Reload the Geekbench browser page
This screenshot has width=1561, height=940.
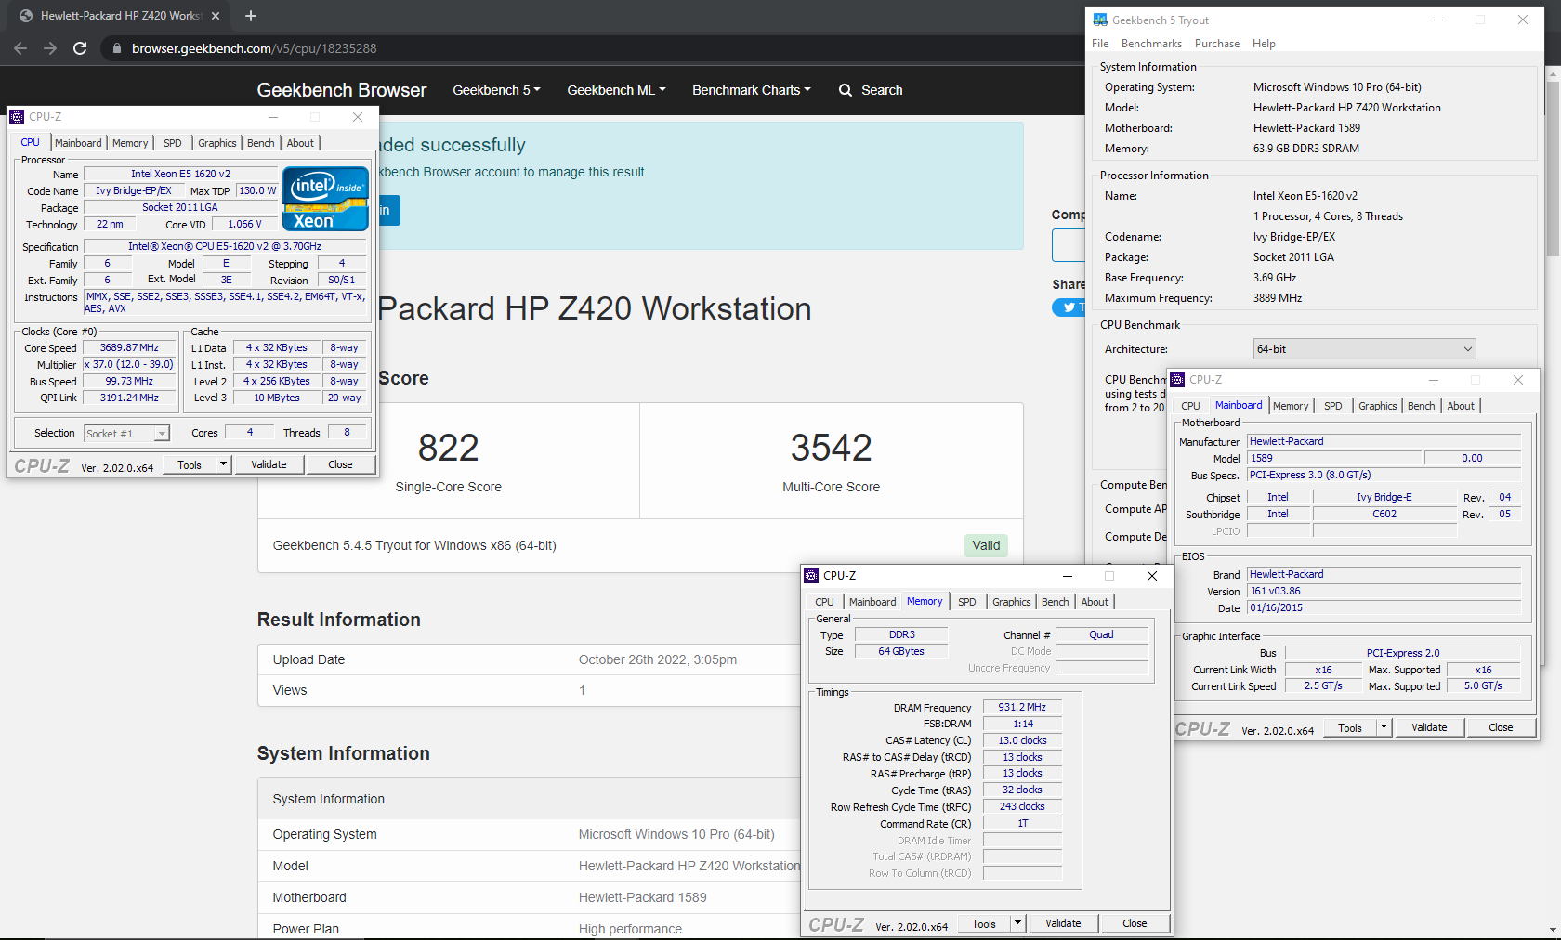80,48
